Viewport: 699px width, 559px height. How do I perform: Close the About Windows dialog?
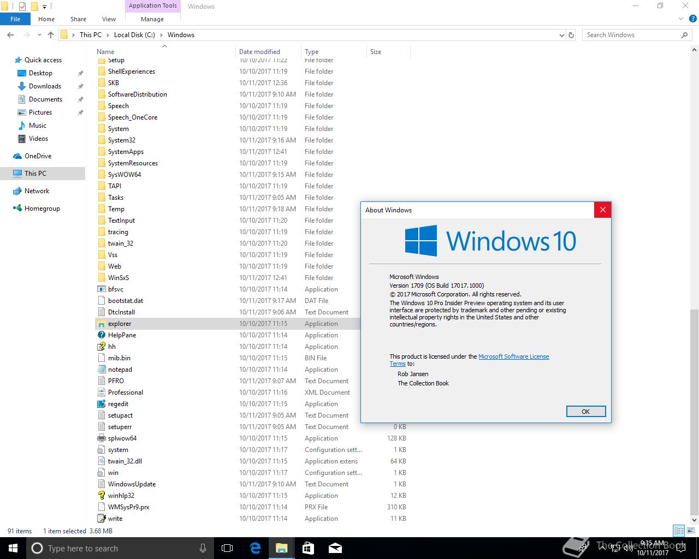[602, 210]
